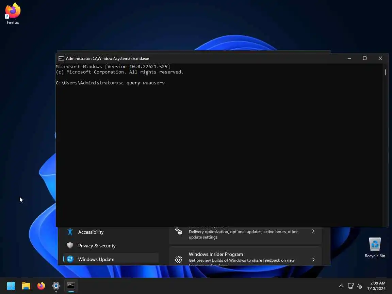Click the 'Delivery optimization, optional updates' description
Viewport: 392px width, 294px height.
(x=243, y=234)
